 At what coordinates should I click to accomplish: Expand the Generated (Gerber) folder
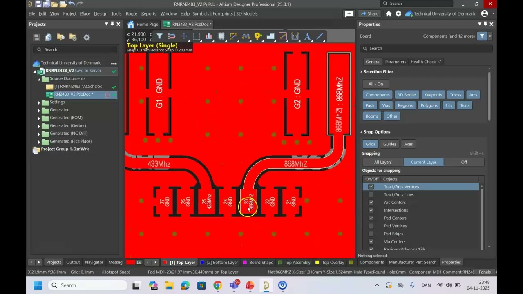pyautogui.click(x=39, y=126)
